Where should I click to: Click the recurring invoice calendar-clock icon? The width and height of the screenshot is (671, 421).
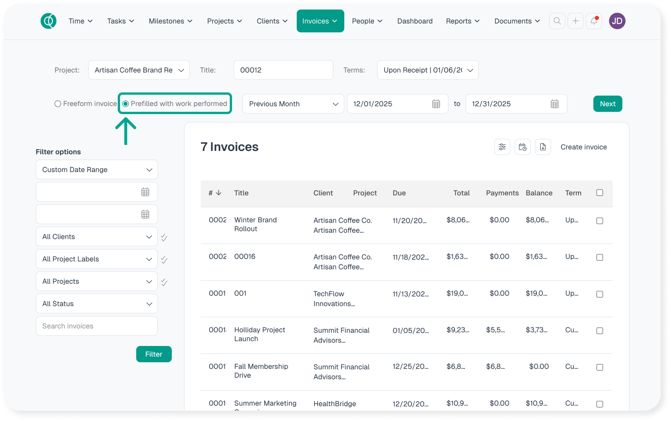[x=522, y=147]
